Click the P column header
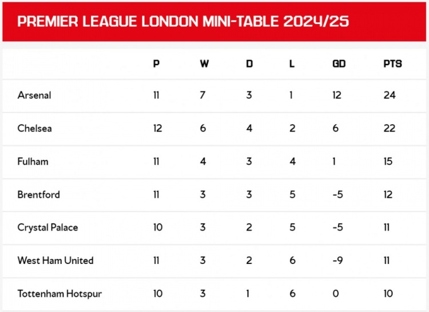Image resolution: width=429 pixels, height=312 pixels. [x=156, y=64]
